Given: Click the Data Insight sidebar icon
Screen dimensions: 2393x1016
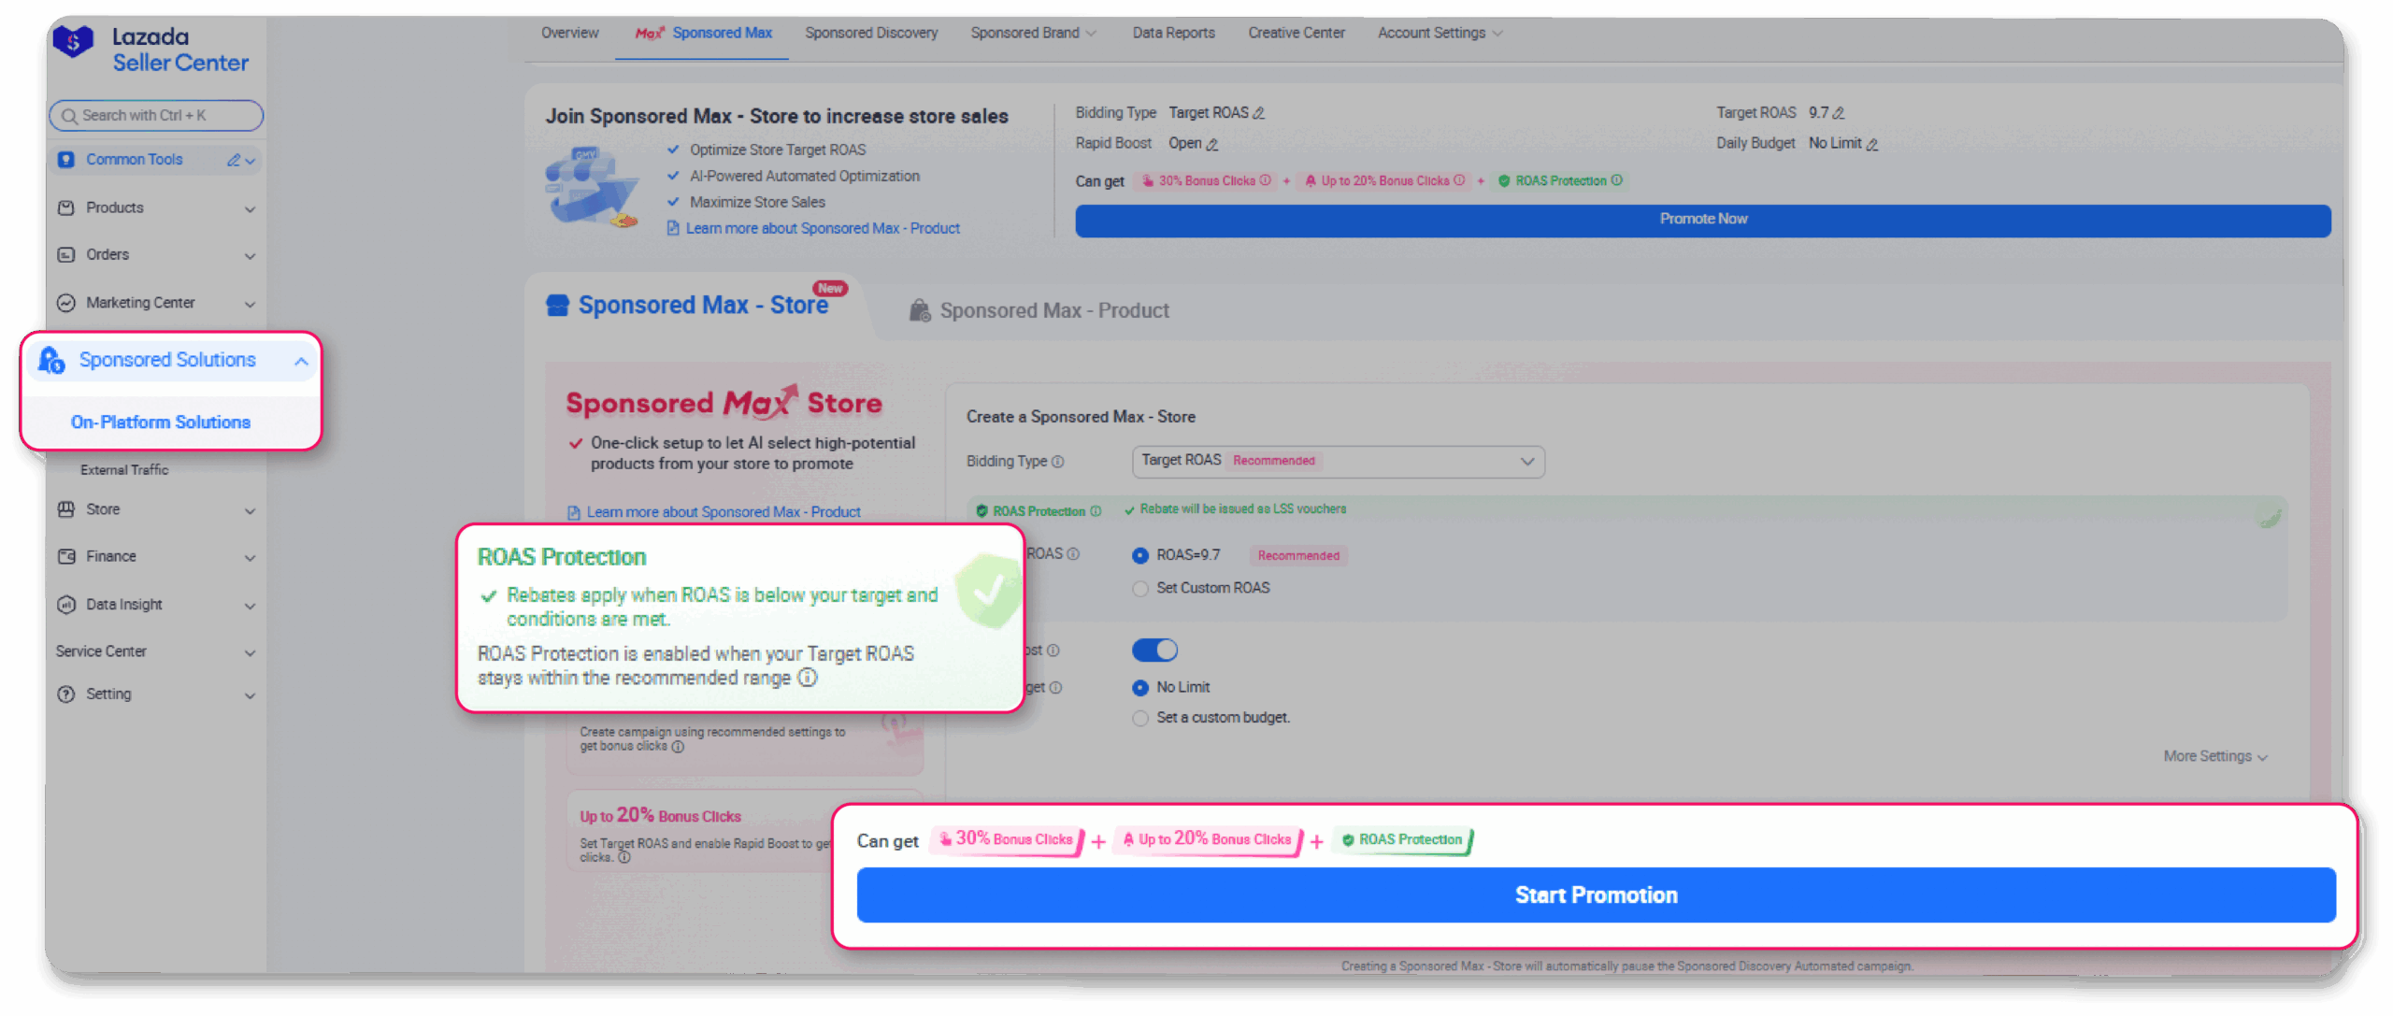Looking at the screenshot, I should pos(66,605).
